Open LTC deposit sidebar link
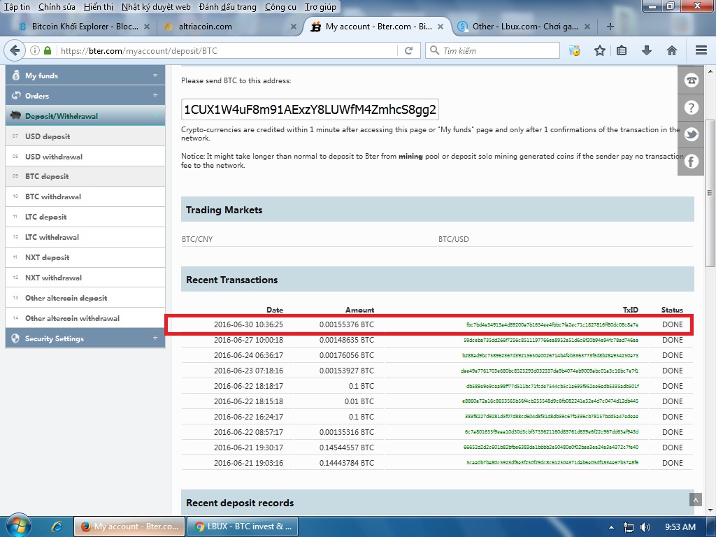Viewport: 716px width, 537px height. [85, 217]
